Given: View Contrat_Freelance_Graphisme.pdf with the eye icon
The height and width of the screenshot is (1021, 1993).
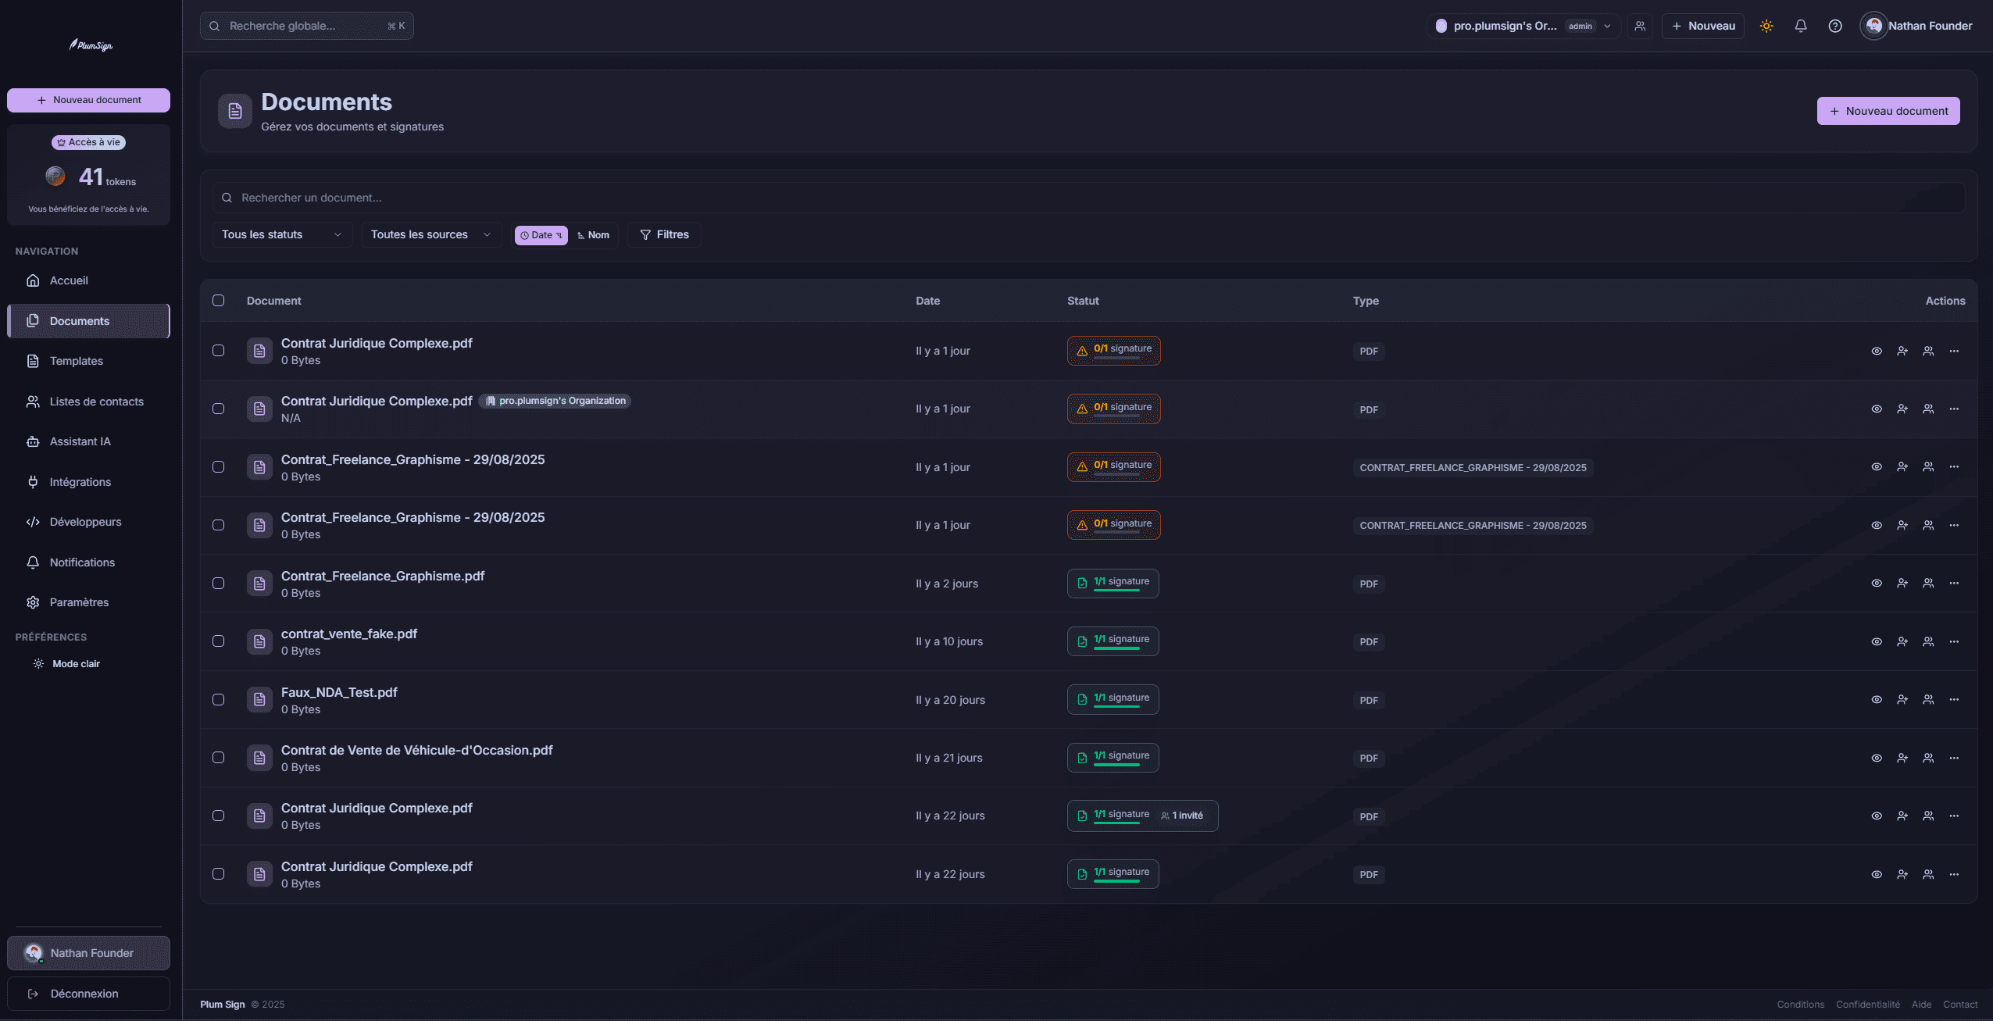Looking at the screenshot, I should (1877, 584).
